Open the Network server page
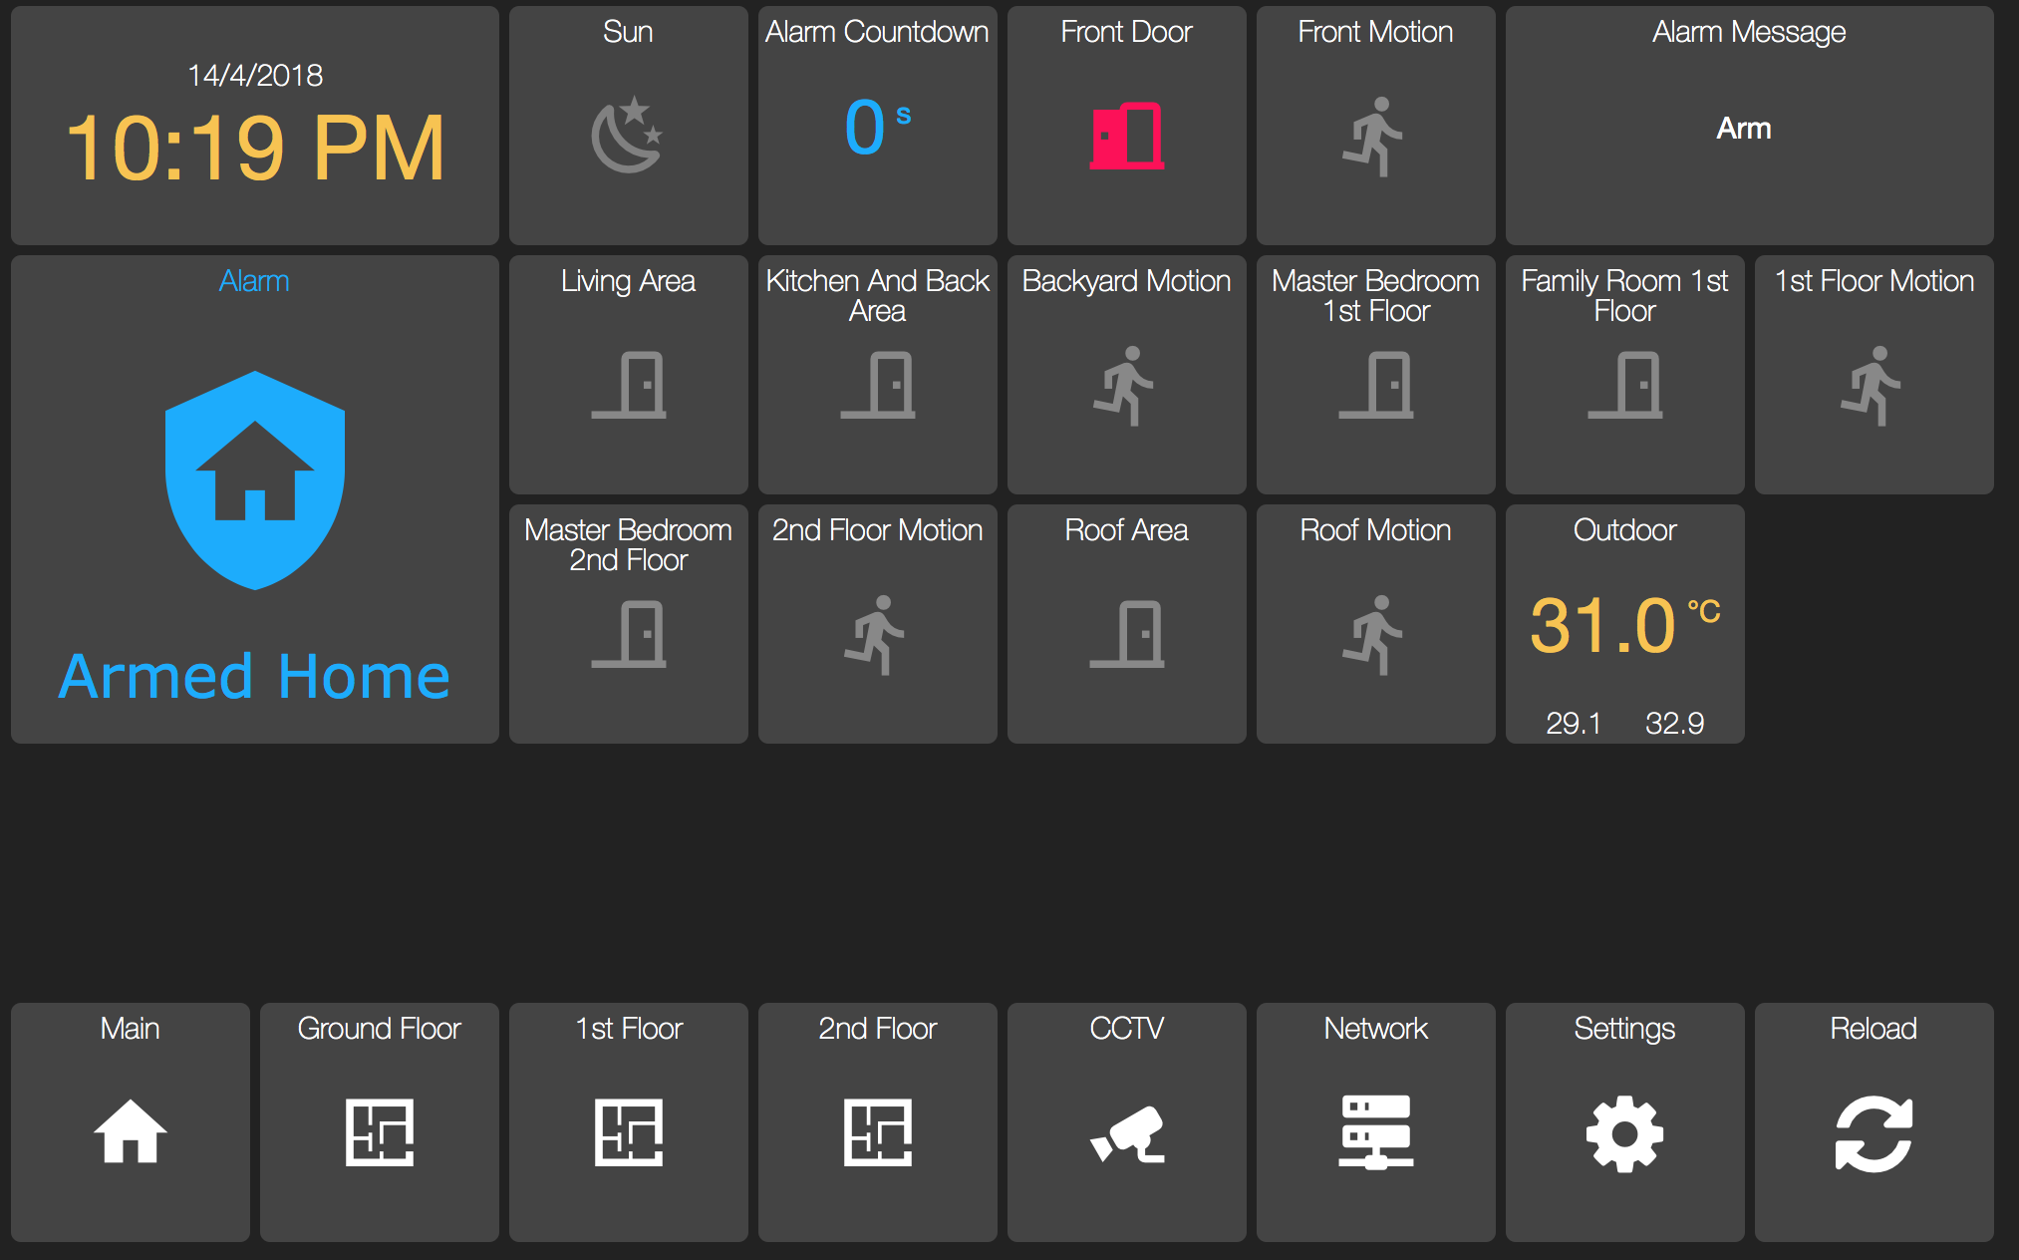 click(1375, 1133)
